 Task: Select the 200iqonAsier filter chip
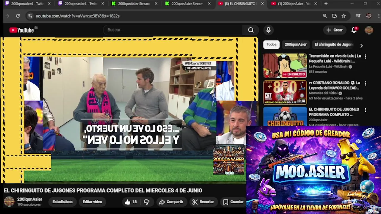click(295, 45)
